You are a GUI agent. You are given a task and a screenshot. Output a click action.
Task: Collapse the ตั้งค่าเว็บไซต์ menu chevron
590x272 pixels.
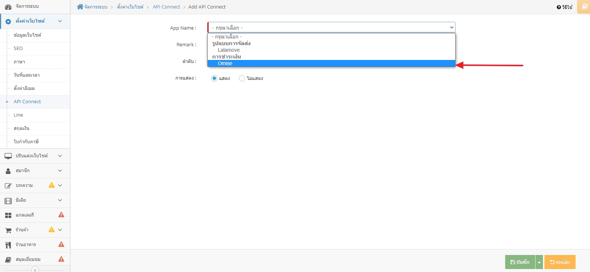[60, 21]
